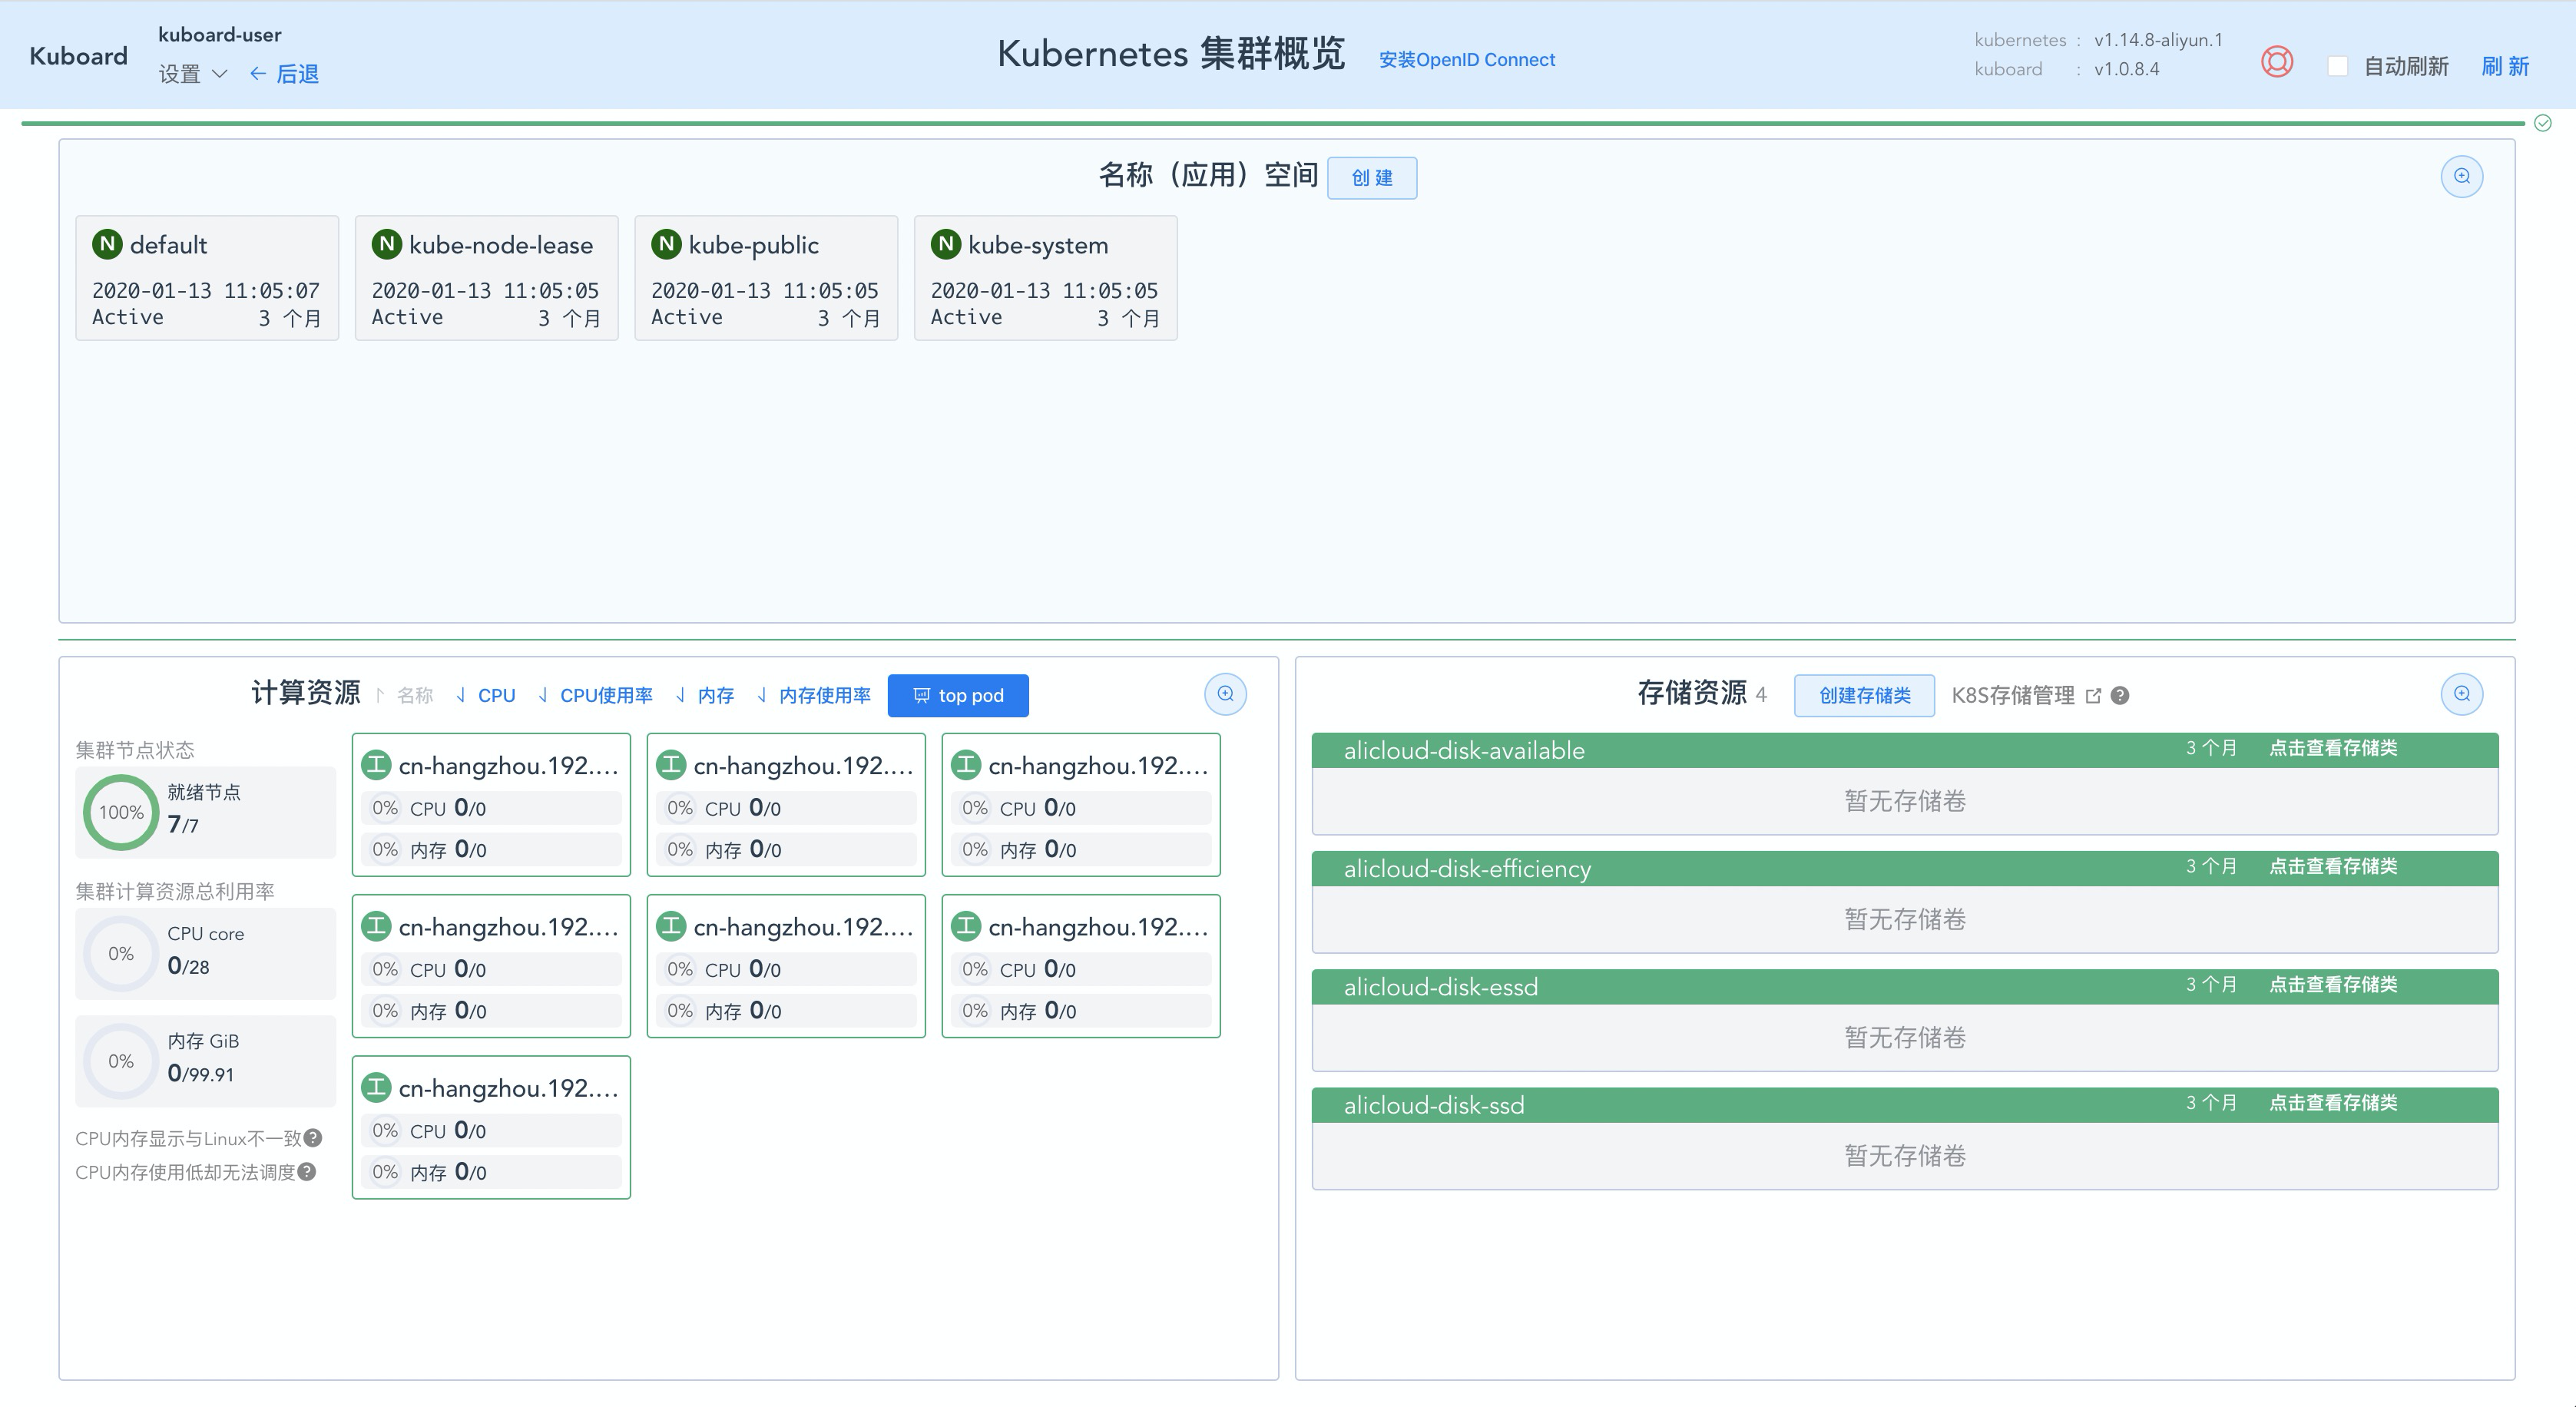The width and height of the screenshot is (2576, 1407).
Task: Click help icon next to K8S存储管理
Action: (x=2120, y=696)
